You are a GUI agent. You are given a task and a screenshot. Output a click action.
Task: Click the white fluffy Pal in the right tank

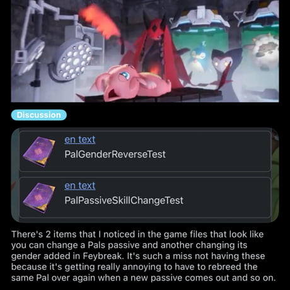coord(265,52)
